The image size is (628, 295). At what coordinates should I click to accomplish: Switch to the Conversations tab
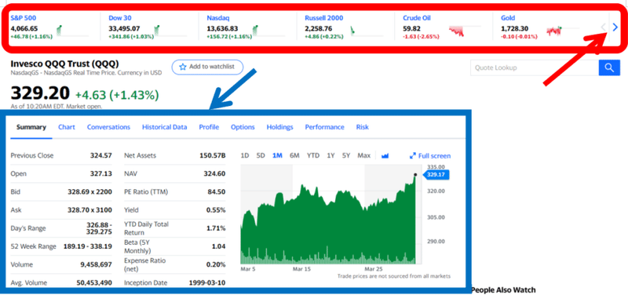pyautogui.click(x=108, y=127)
